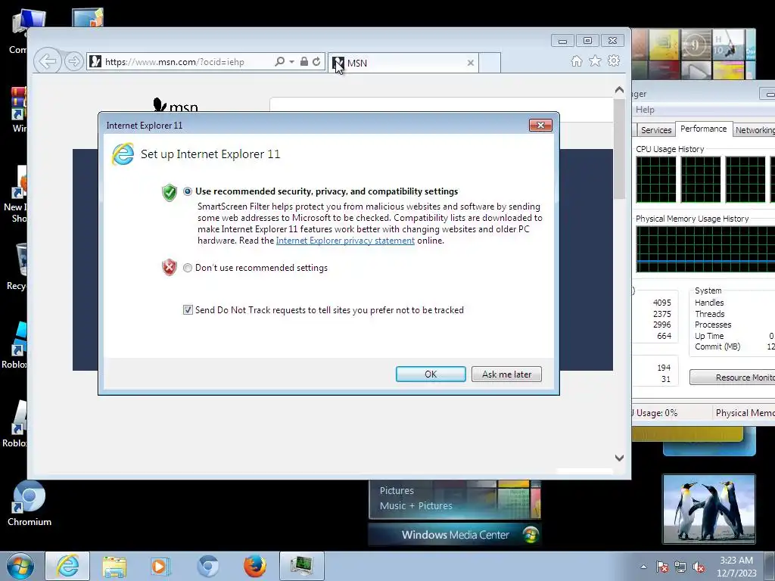Open the IE Tools gear menu

(x=614, y=61)
